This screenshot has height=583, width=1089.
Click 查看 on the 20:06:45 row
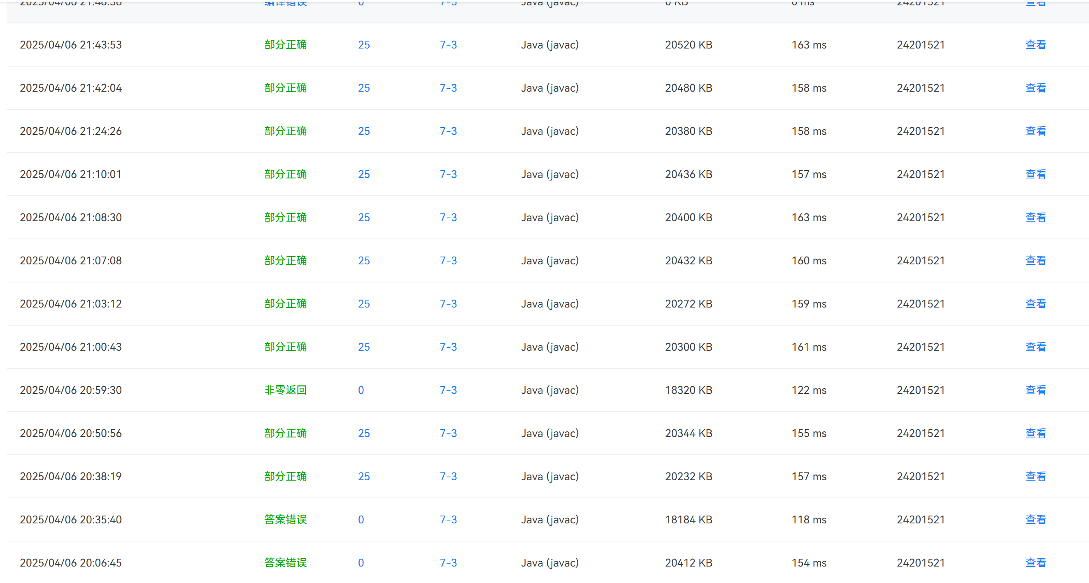pyautogui.click(x=1035, y=563)
